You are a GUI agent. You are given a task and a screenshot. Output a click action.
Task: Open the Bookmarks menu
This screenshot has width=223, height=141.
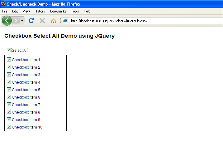click(58, 11)
